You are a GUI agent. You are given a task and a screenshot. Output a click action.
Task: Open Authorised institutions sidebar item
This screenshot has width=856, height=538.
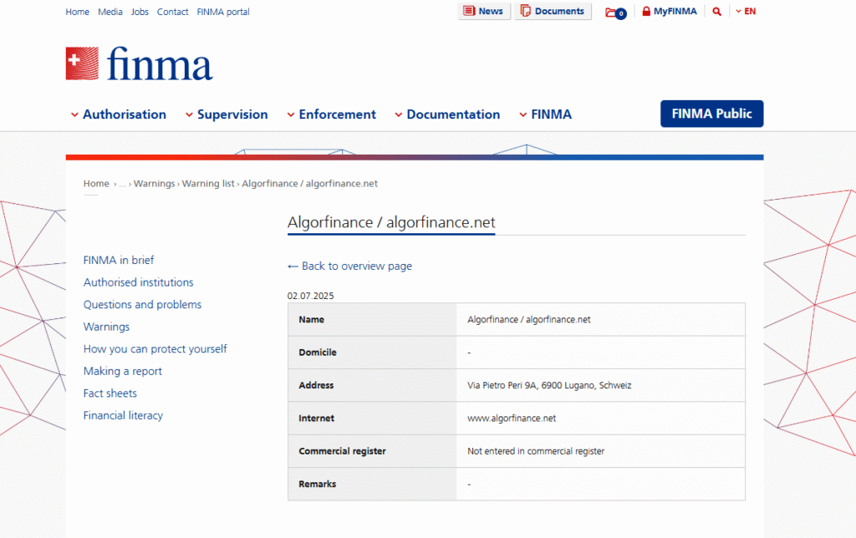pos(138,282)
